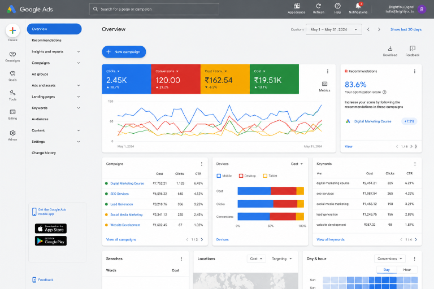Open the chart card three-dot menu
Screen dimensions: 434x289
coord(327,71)
